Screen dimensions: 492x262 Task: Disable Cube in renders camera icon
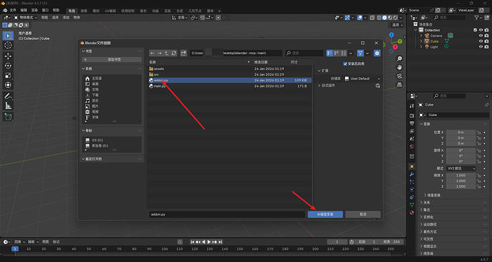point(486,41)
